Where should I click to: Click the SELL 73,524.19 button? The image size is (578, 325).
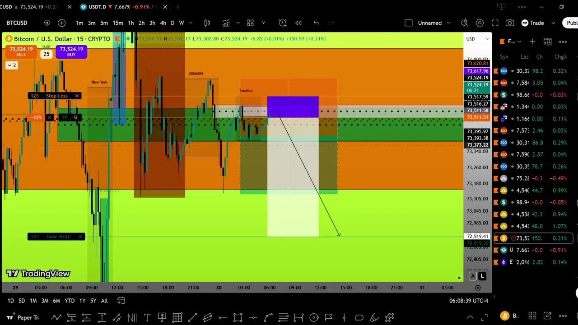point(21,51)
